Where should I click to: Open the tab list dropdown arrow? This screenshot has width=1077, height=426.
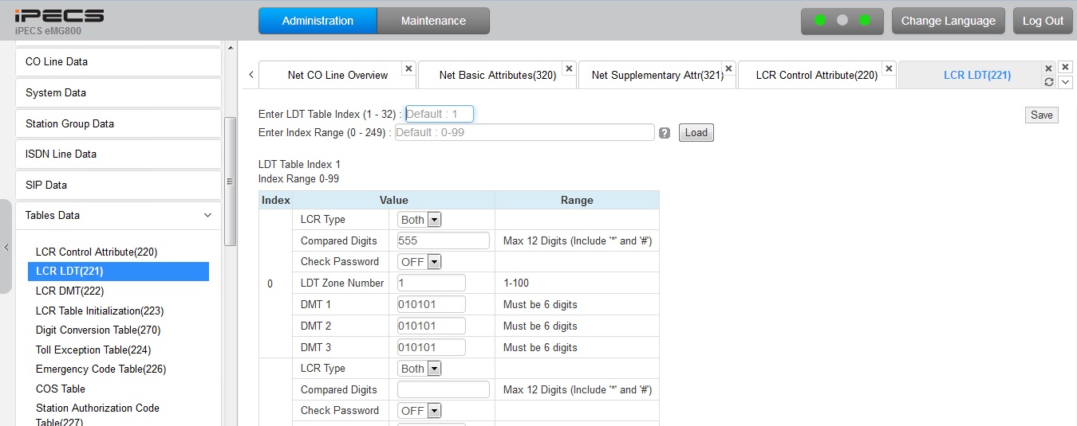tap(1065, 82)
